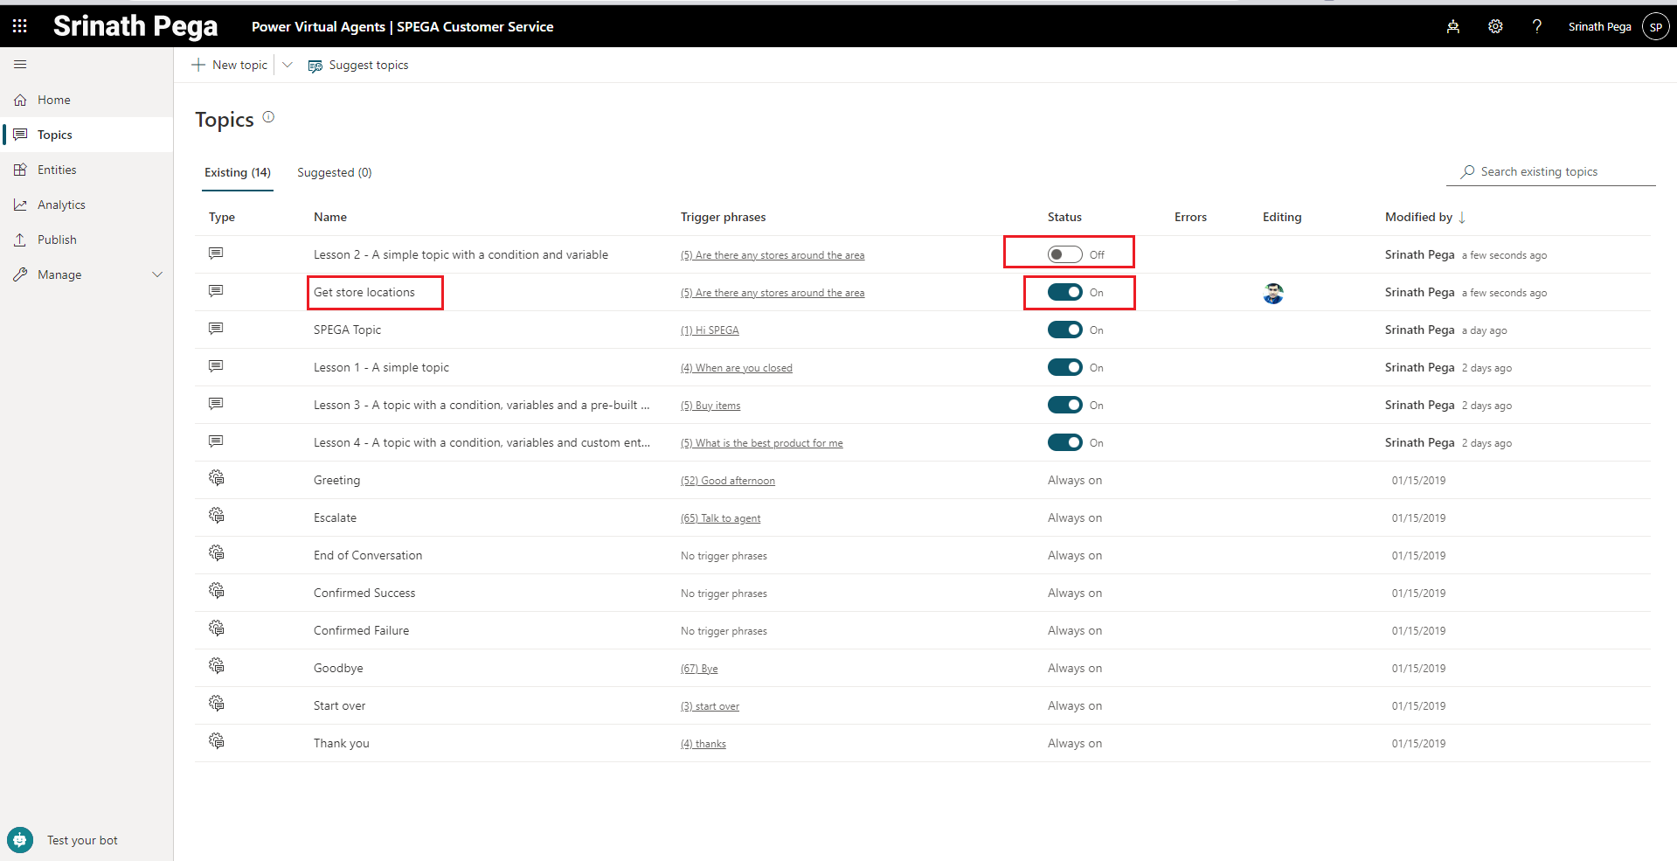Image resolution: width=1677 pixels, height=861 pixels.
Task: Go to Analytics in the sidebar
Action: click(61, 205)
